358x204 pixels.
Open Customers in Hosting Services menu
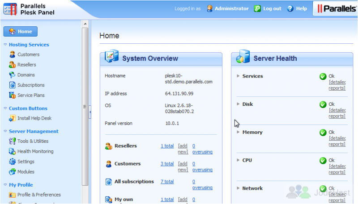(29, 54)
